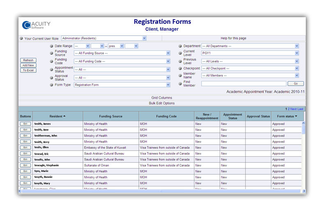Click the Last page link
The width and height of the screenshot is (321, 209).
tap(300, 109)
